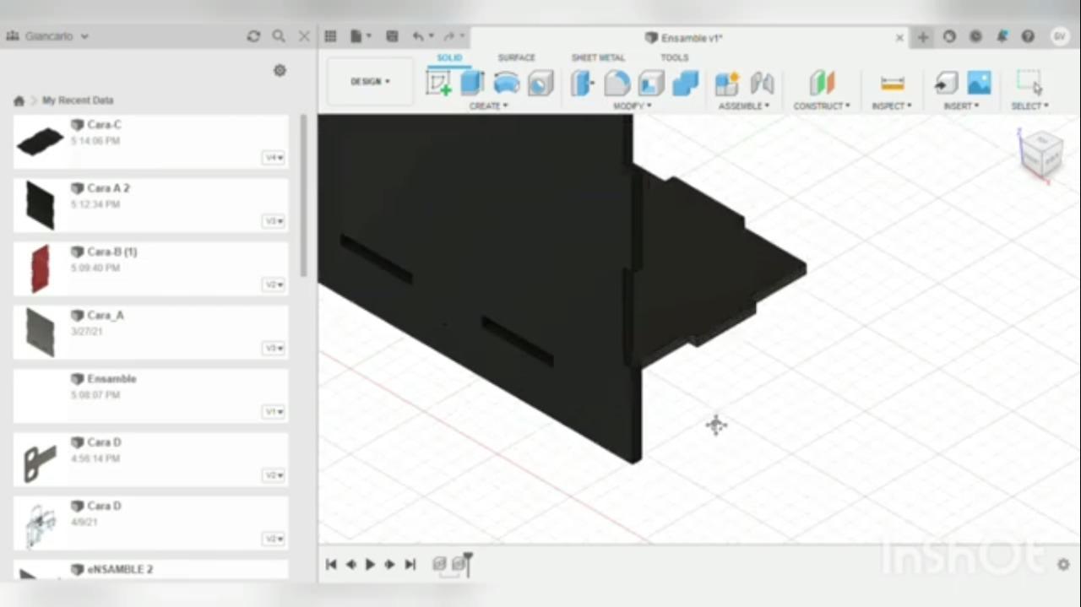This screenshot has height=607, width=1081.
Task: Click the Select tool icon
Action: click(1029, 83)
